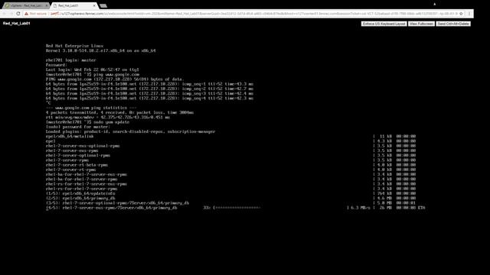The width and height of the screenshot is (490, 275).
Task: Click the '(2/5): epel/x86_64/primary_db' line
Action: (80, 199)
